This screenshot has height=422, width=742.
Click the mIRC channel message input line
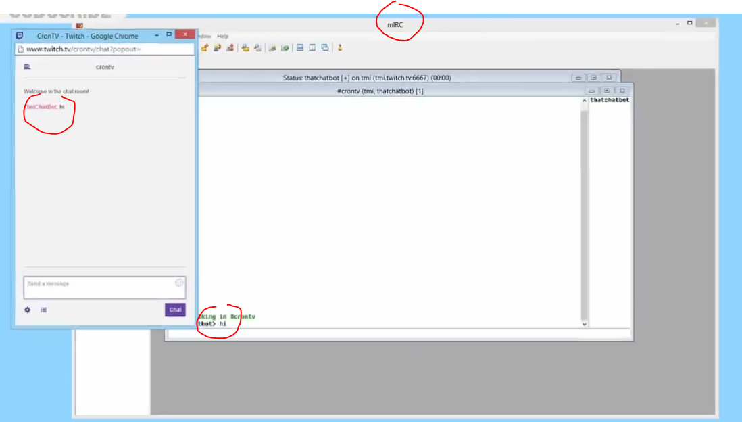click(399, 334)
